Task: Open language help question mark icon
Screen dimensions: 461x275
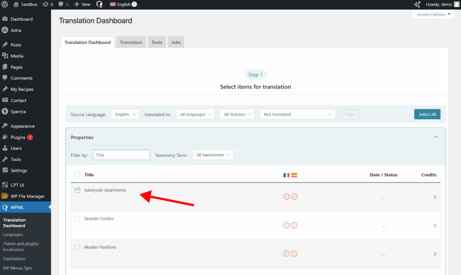Action: point(134,5)
